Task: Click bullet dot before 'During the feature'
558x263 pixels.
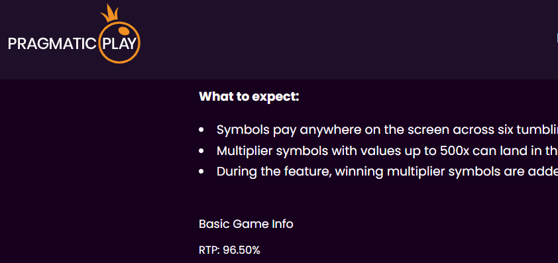Action: (x=201, y=172)
